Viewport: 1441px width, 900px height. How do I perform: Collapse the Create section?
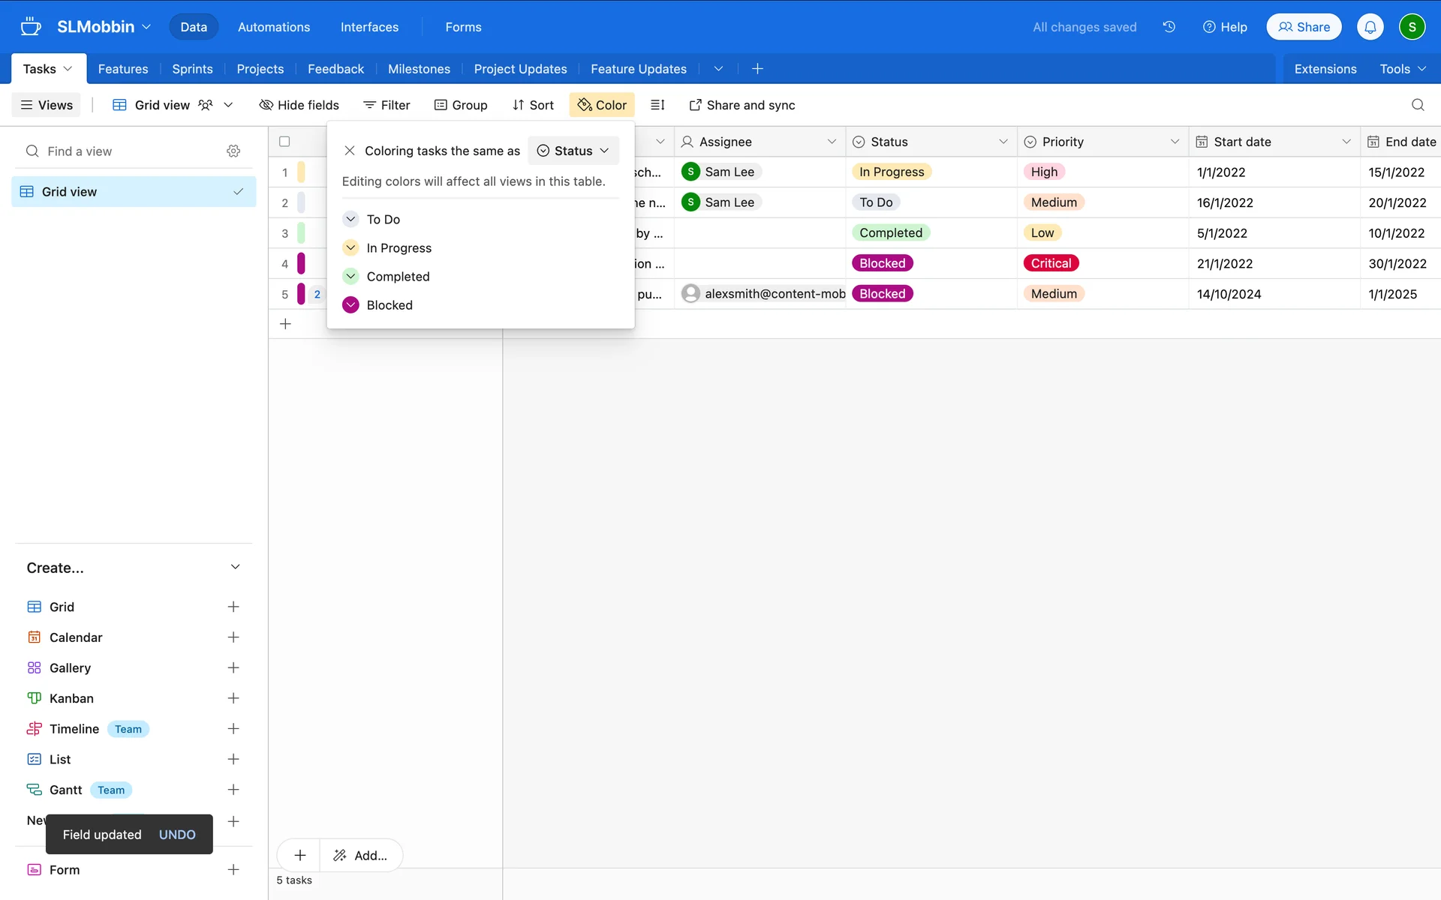click(235, 567)
